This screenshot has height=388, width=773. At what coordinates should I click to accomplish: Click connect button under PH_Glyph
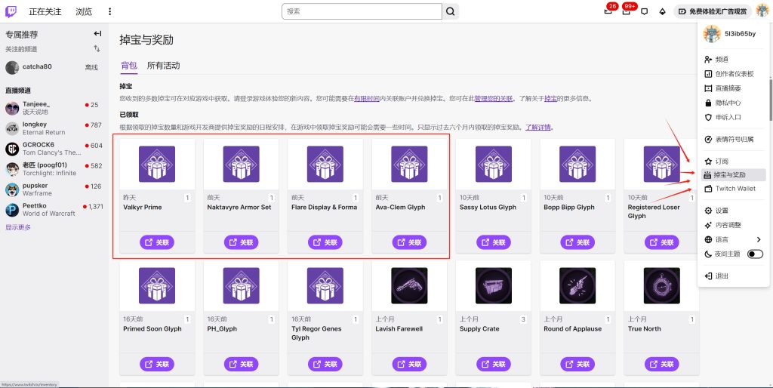tap(241, 365)
